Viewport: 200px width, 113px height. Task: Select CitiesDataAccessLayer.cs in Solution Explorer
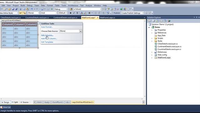167,44
